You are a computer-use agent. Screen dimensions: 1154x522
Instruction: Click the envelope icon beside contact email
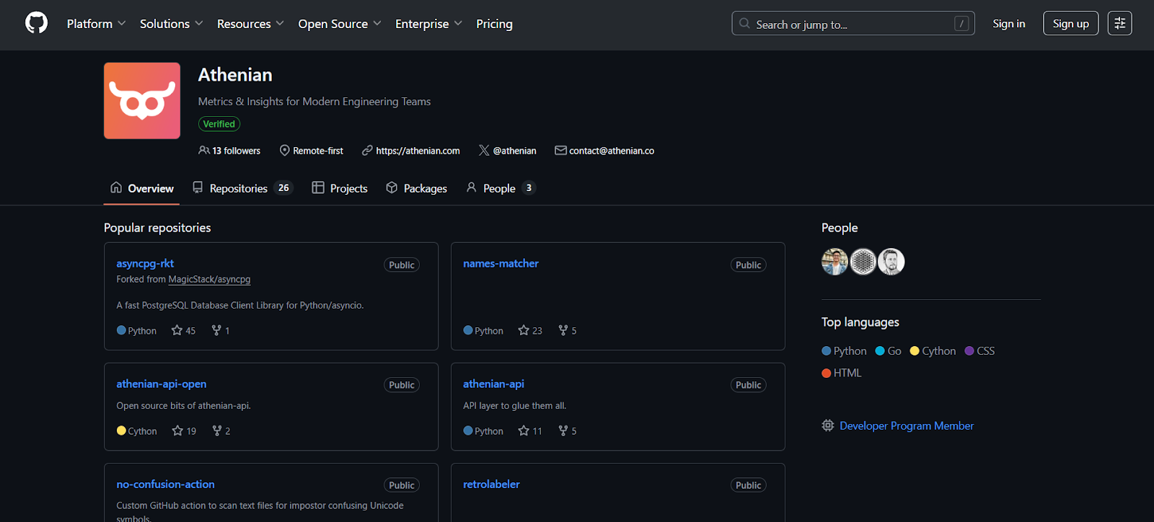tap(560, 150)
